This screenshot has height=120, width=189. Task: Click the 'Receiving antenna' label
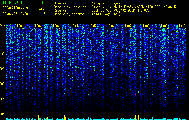[69, 14]
